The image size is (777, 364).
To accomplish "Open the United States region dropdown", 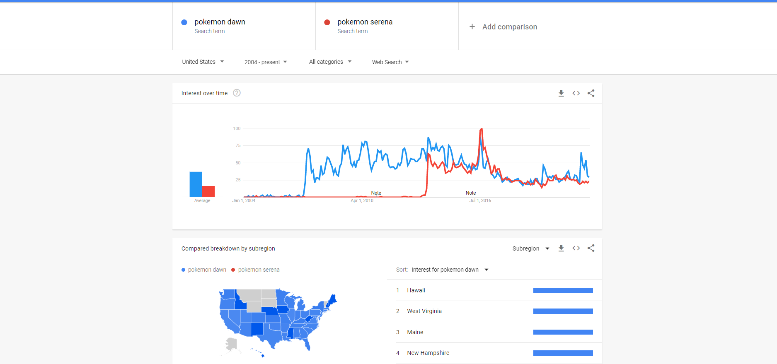I will coord(203,62).
